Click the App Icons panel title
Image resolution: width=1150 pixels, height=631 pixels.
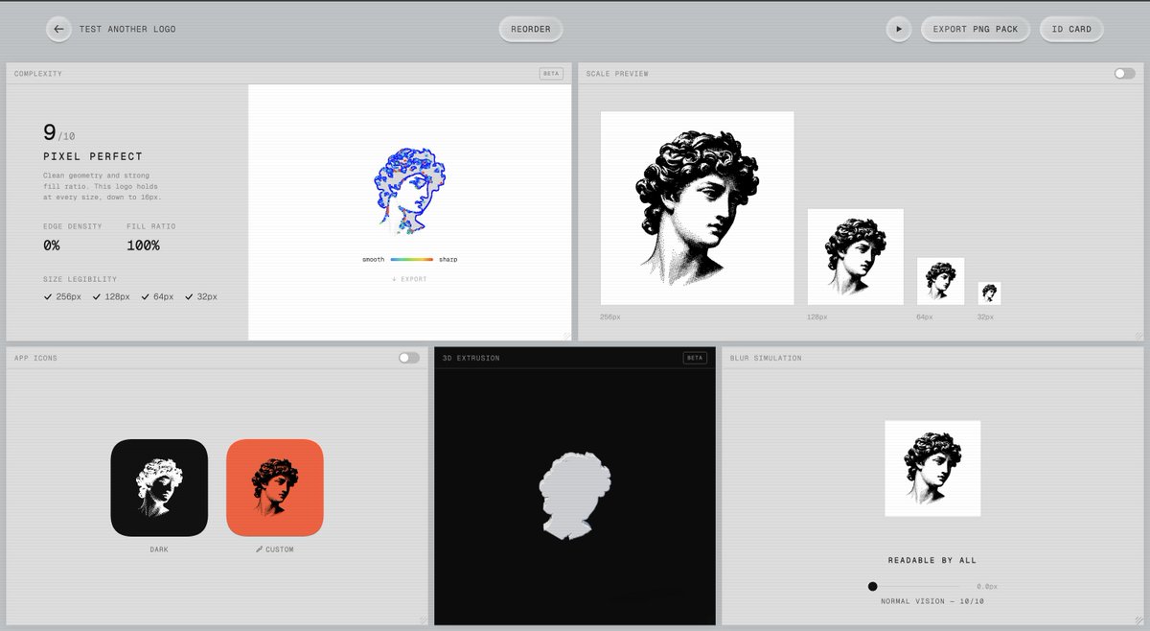tap(35, 358)
